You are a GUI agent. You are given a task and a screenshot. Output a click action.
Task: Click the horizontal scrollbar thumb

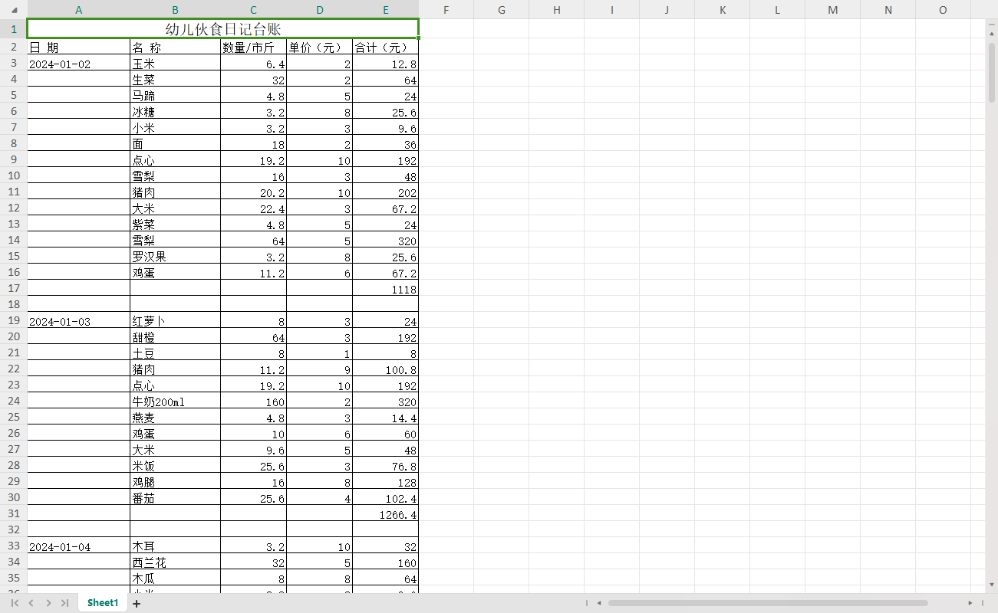[768, 603]
